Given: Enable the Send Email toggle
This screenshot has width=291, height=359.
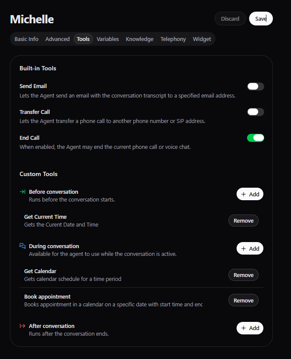Looking at the screenshot, I should point(255,86).
